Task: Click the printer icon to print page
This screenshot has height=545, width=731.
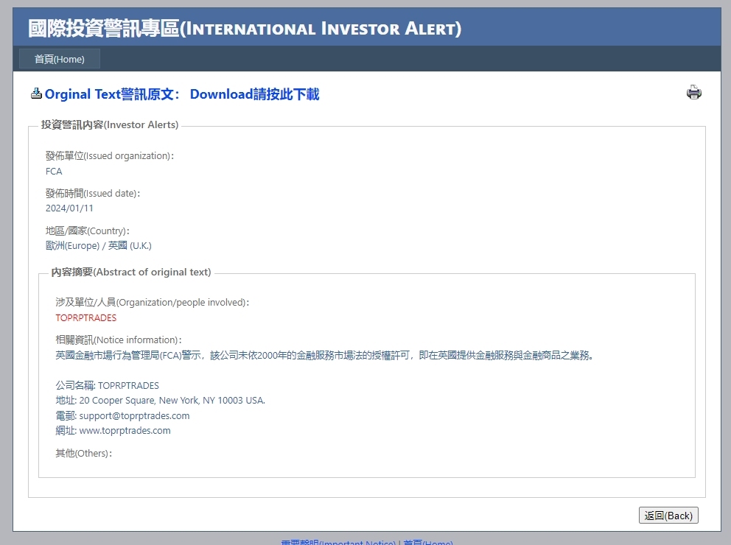Action: [x=693, y=93]
